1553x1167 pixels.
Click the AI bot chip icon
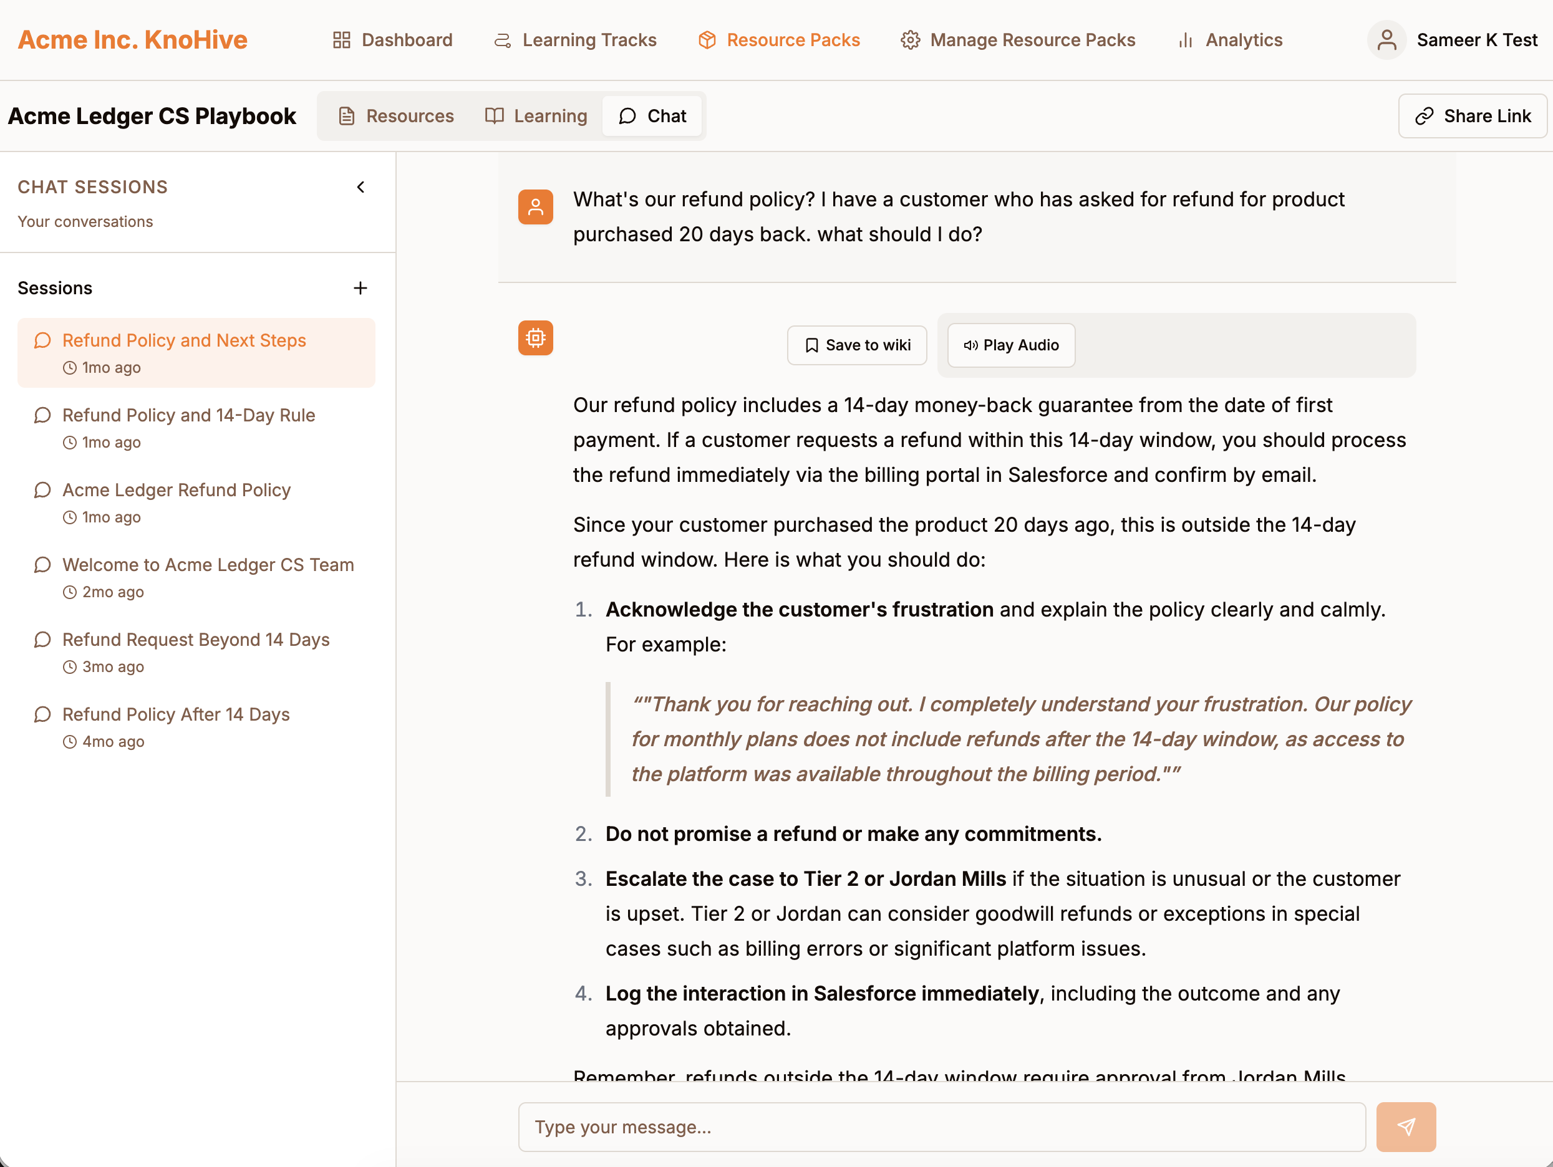[536, 339]
